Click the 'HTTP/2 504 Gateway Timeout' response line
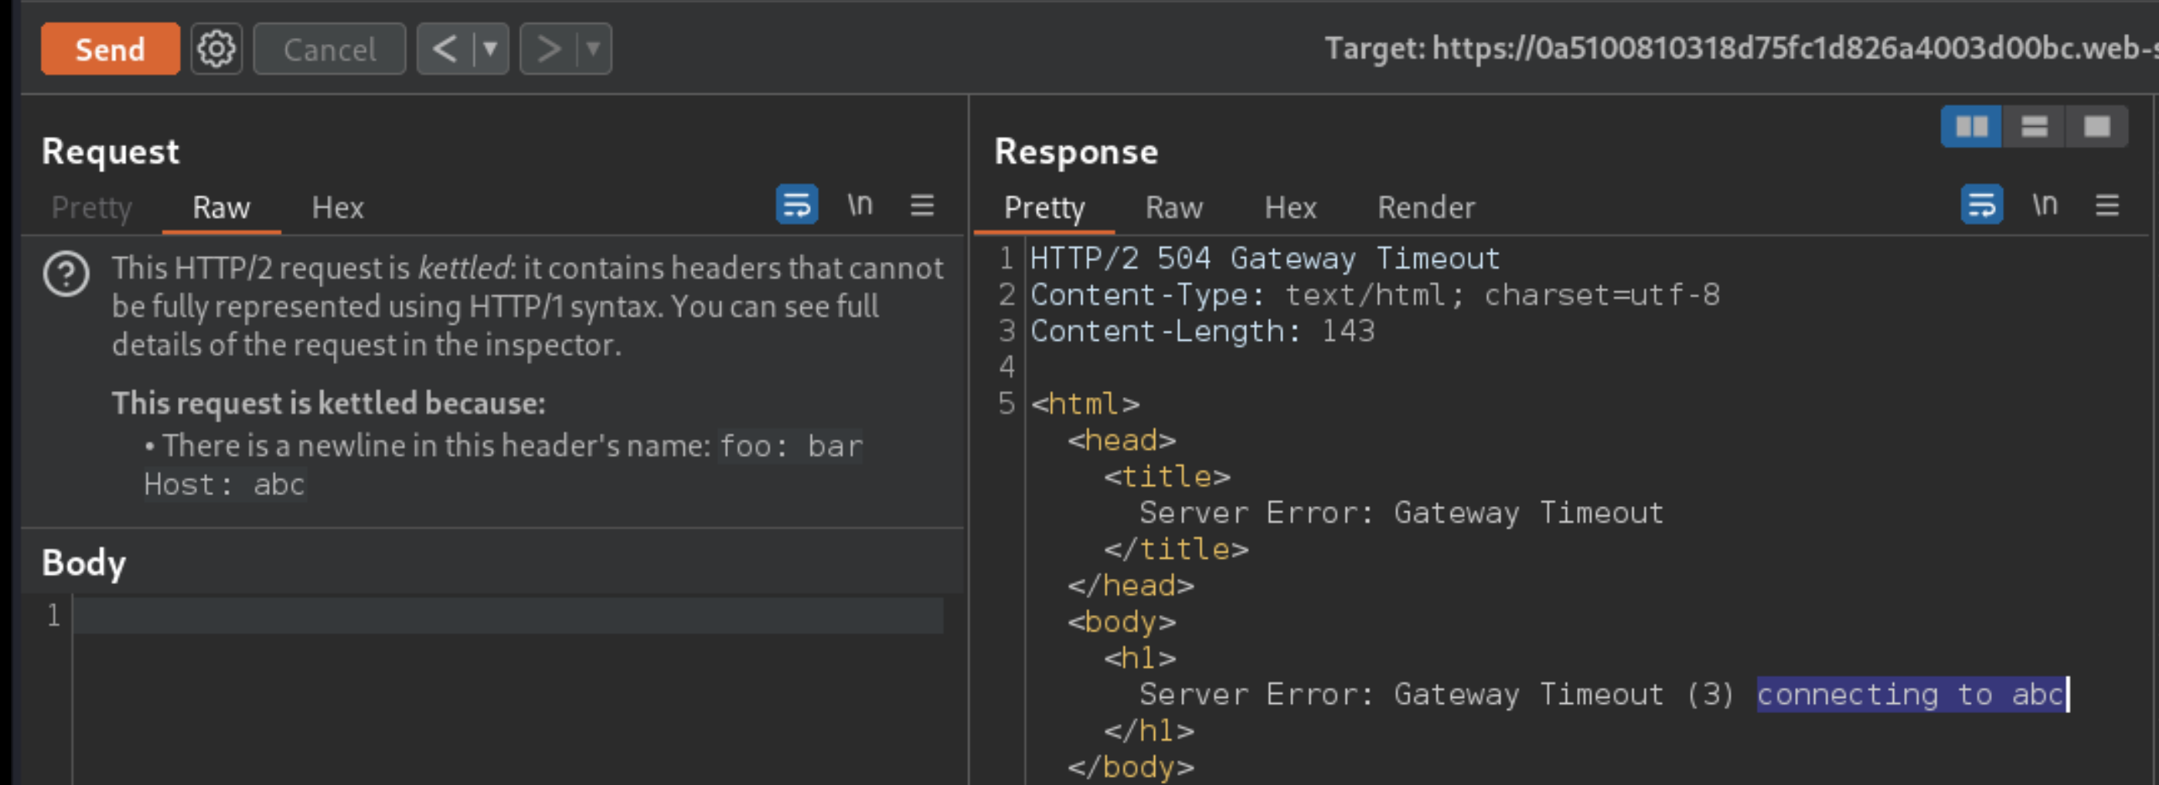This screenshot has width=2159, height=785. (x=1265, y=258)
